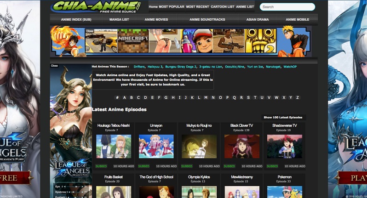Select letter A in the alphabet index

click(x=125, y=97)
